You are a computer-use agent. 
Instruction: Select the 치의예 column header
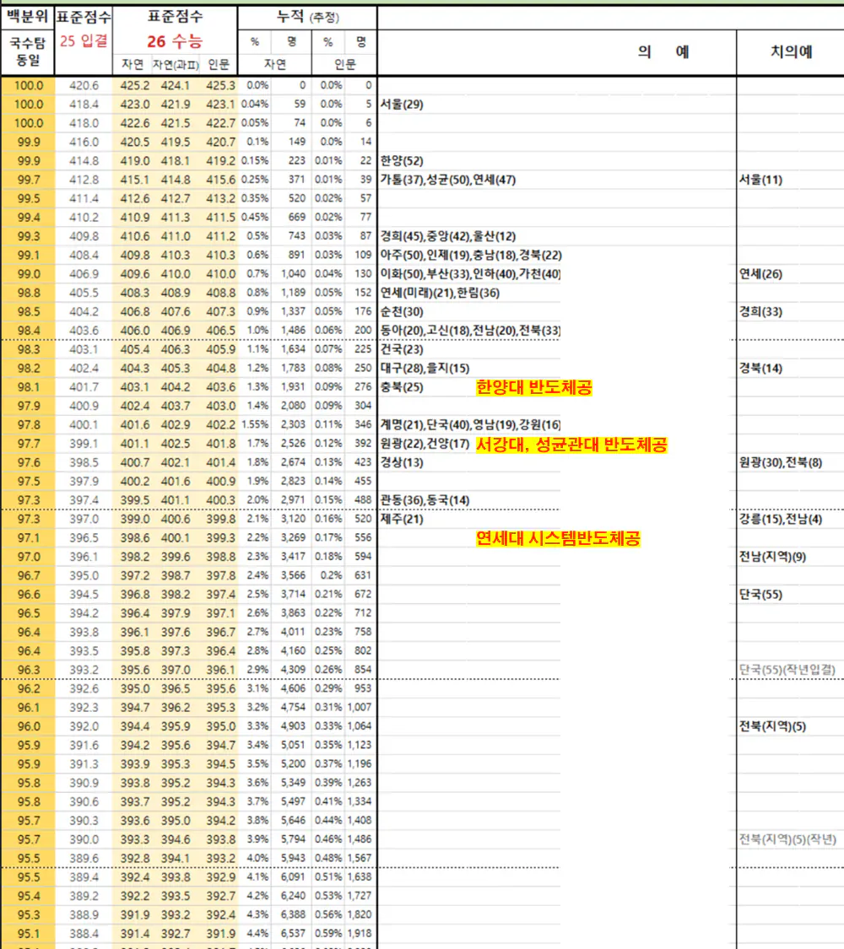791,52
